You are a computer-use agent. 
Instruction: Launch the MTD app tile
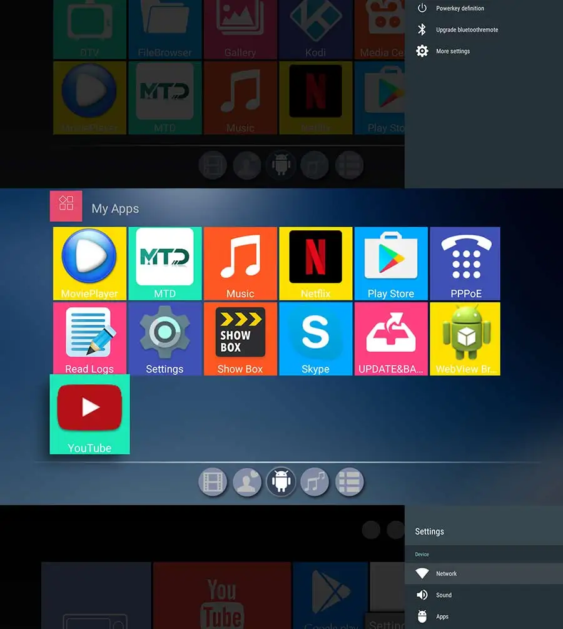coord(165,263)
